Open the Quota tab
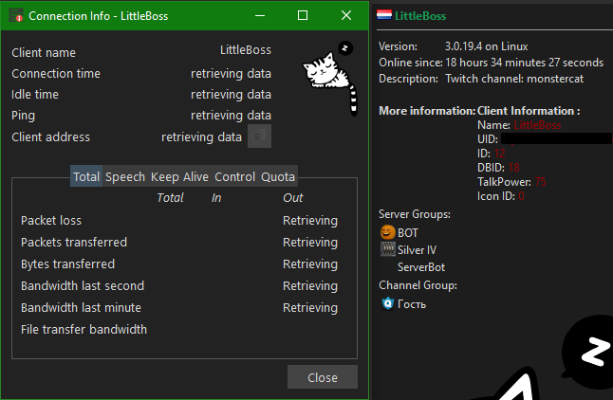613x400 pixels. [x=278, y=176]
